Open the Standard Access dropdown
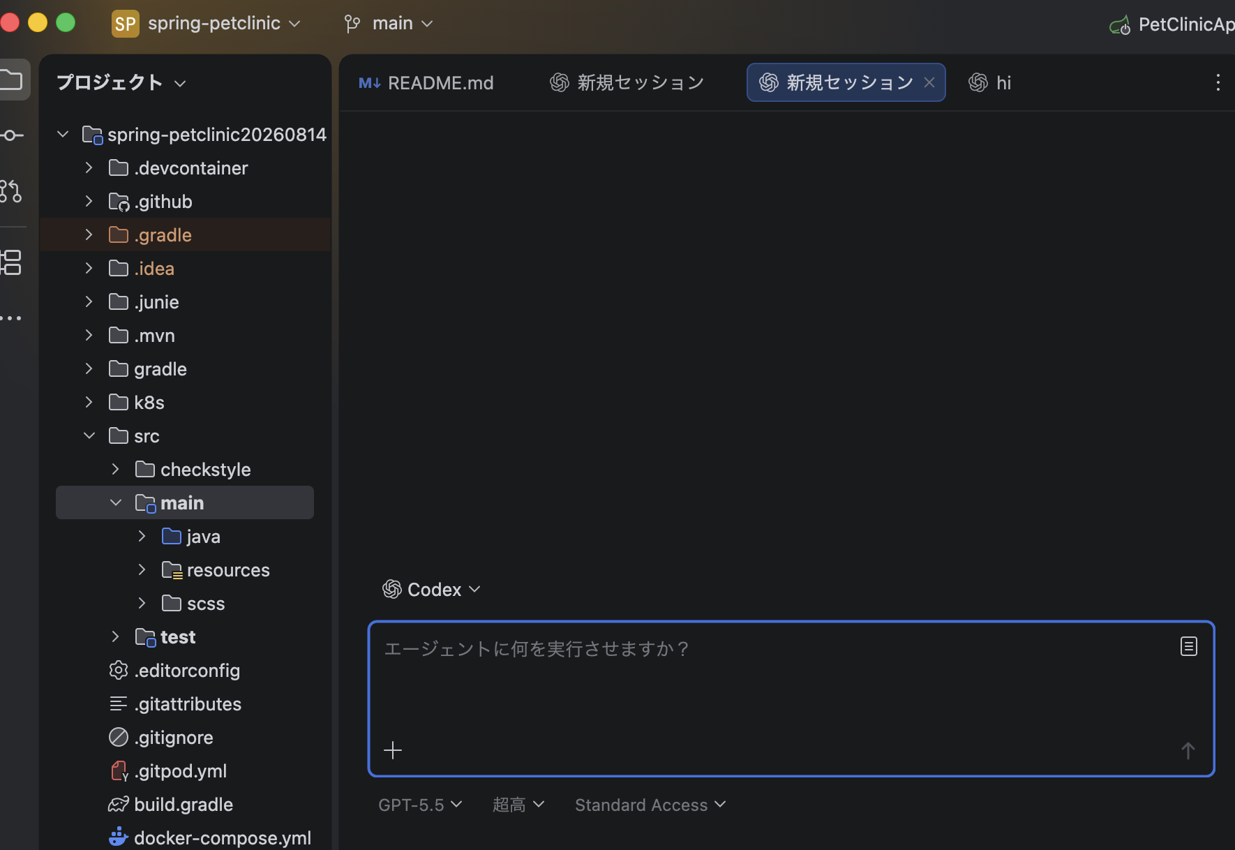 (x=650, y=805)
